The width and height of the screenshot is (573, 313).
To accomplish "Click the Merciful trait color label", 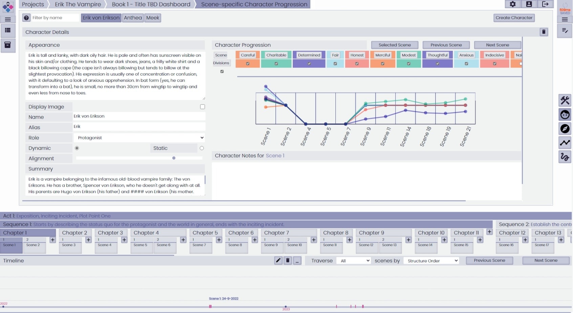I will point(383,55).
